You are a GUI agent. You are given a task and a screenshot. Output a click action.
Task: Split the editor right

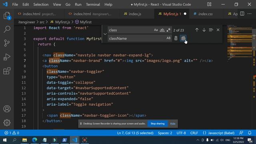(x=242, y=14)
